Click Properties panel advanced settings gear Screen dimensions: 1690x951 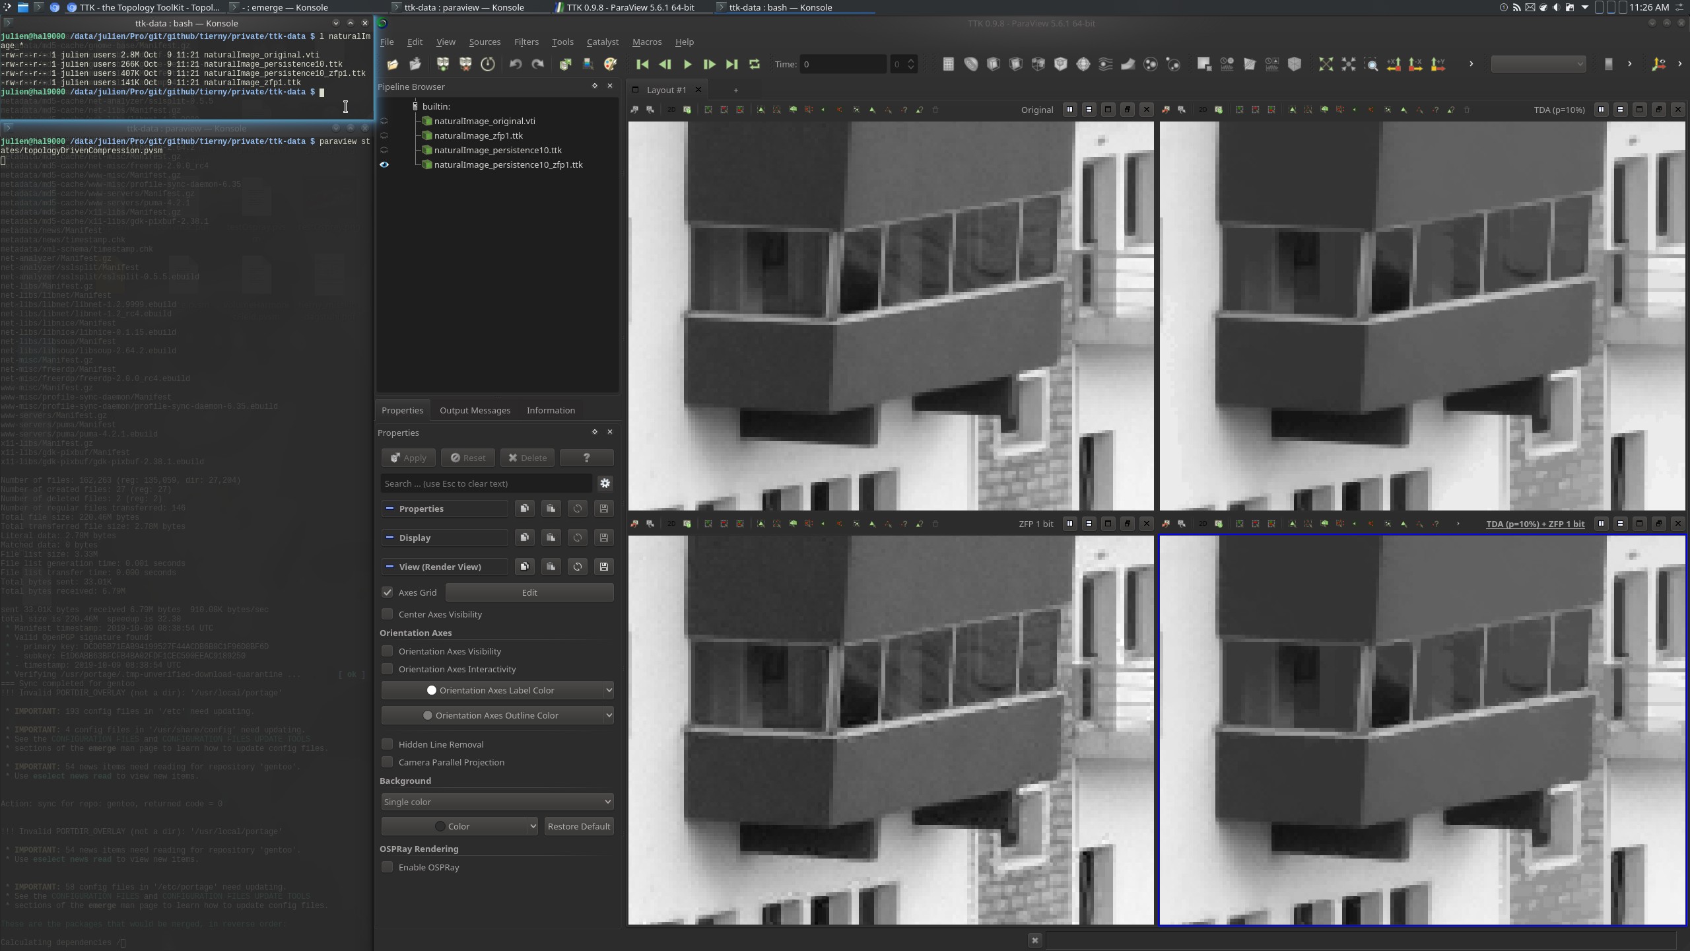click(x=605, y=483)
